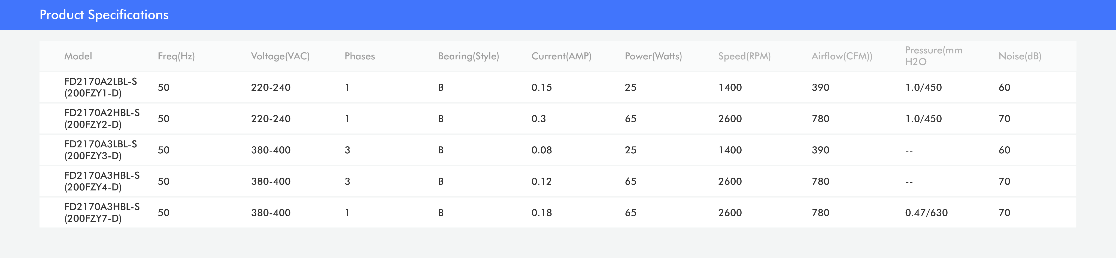Select the FD2170A2HBL-S (200FZY2-D) model entry
1116x258 pixels.
102,119
